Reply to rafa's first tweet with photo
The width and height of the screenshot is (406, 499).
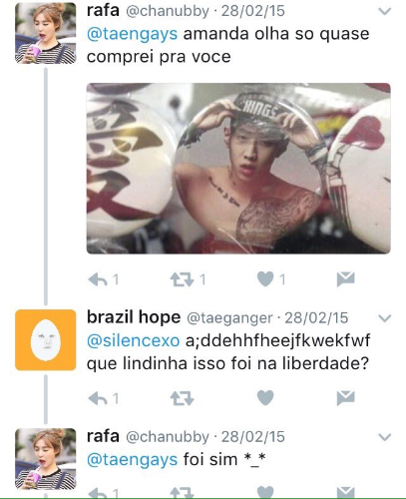pos(98,279)
